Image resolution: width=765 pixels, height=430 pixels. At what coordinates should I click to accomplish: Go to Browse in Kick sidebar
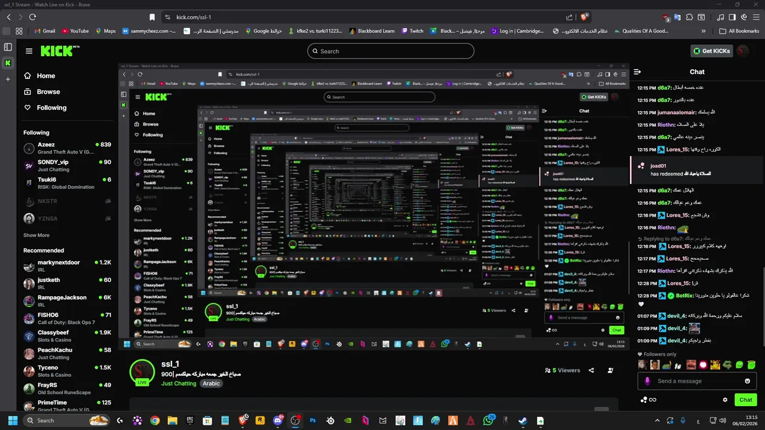pyautogui.click(x=42, y=92)
